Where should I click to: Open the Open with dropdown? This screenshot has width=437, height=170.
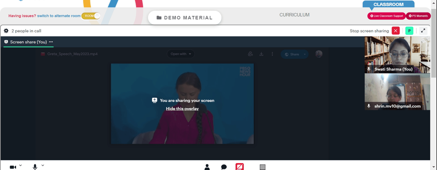pyautogui.click(x=181, y=54)
